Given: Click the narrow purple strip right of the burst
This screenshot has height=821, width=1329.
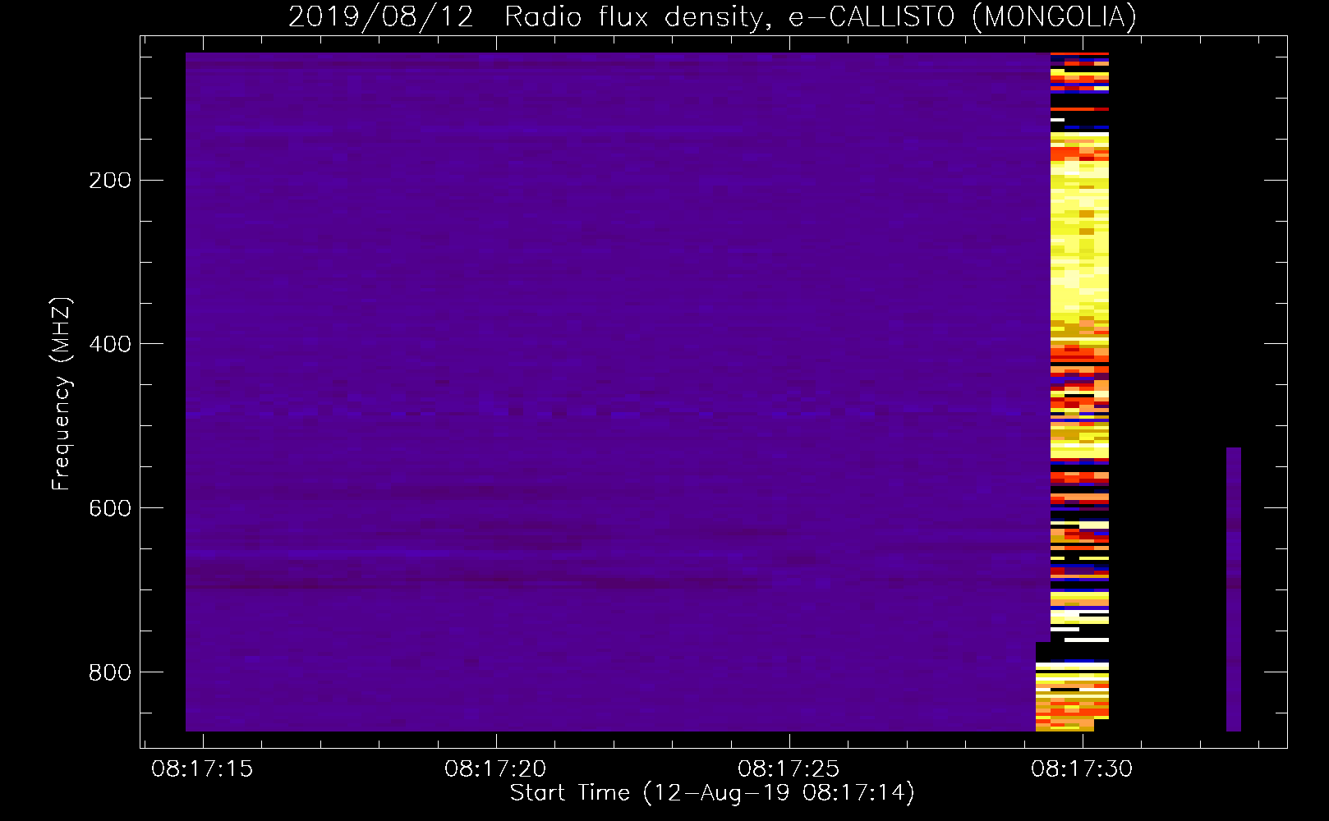Looking at the screenshot, I should coord(1234,589).
